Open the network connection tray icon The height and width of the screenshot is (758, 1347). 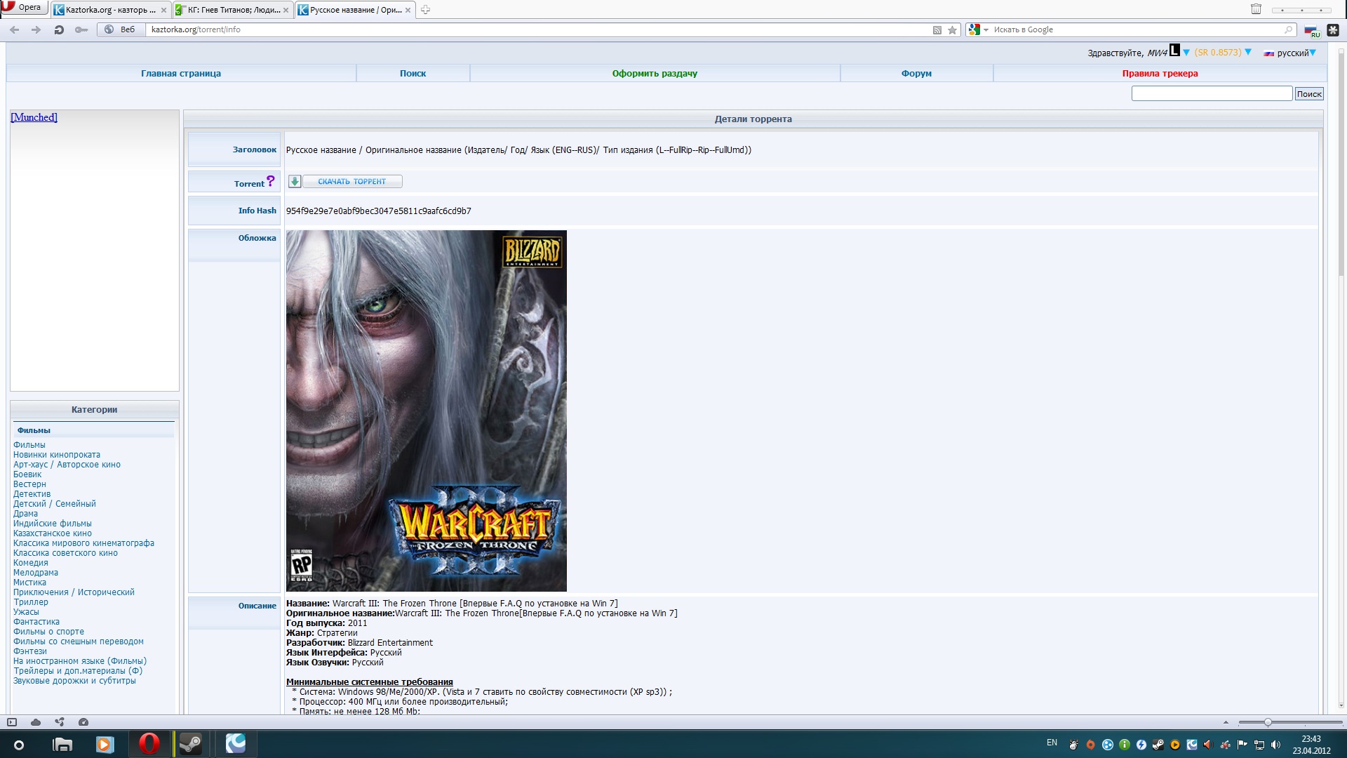coord(1259,745)
